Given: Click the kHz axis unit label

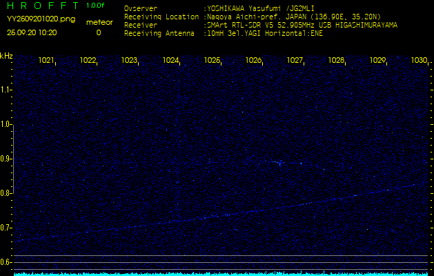Looking at the screenshot, I should (x=6, y=56).
